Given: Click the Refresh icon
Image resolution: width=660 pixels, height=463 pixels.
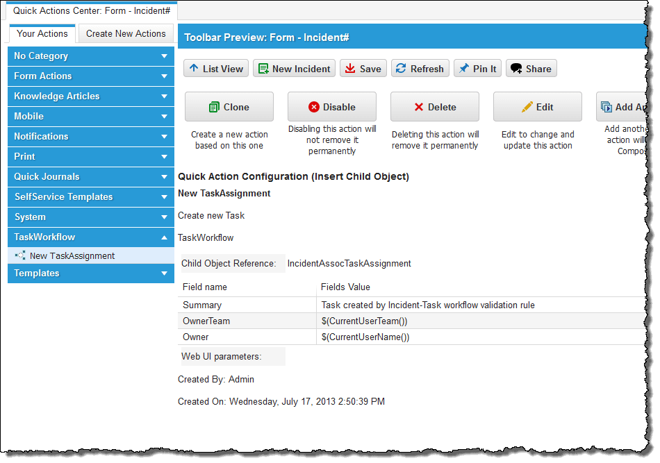Looking at the screenshot, I should [402, 68].
